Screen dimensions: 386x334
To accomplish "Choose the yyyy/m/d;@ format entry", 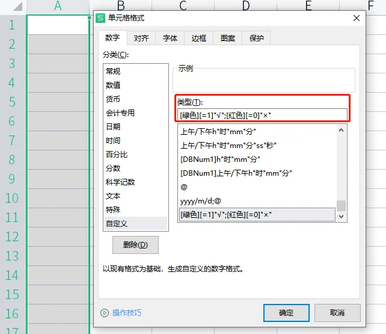I will [257, 201].
